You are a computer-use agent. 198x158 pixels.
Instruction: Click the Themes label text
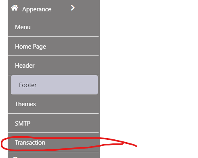26,104
